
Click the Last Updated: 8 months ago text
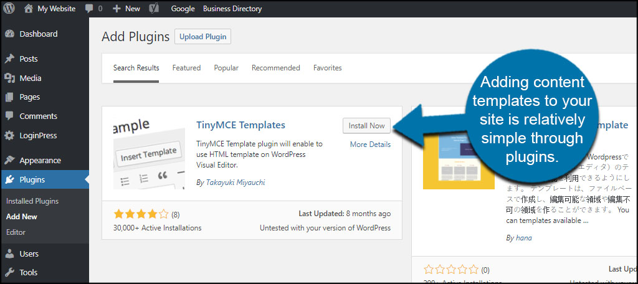[x=345, y=214]
